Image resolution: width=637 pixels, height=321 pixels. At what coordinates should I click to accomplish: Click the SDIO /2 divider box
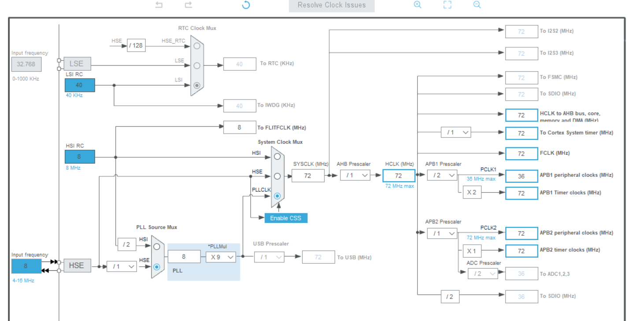[449, 296]
